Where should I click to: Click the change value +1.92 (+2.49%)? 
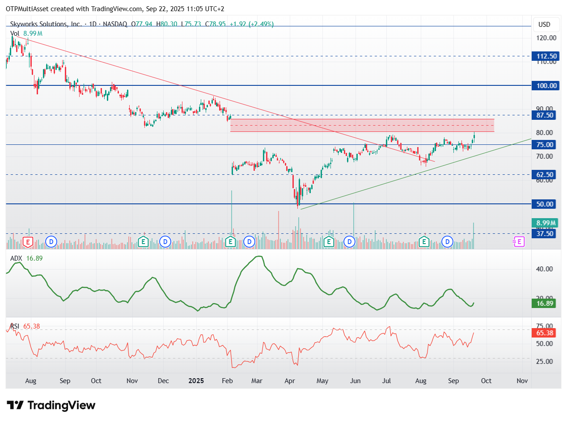pos(251,24)
